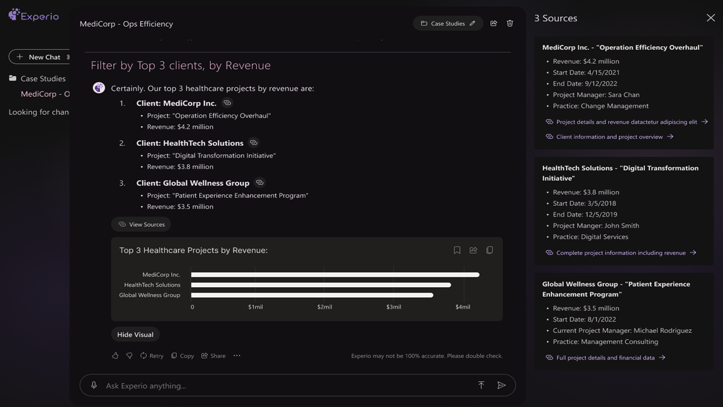Copy the response text

pyautogui.click(x=182, y=356)
